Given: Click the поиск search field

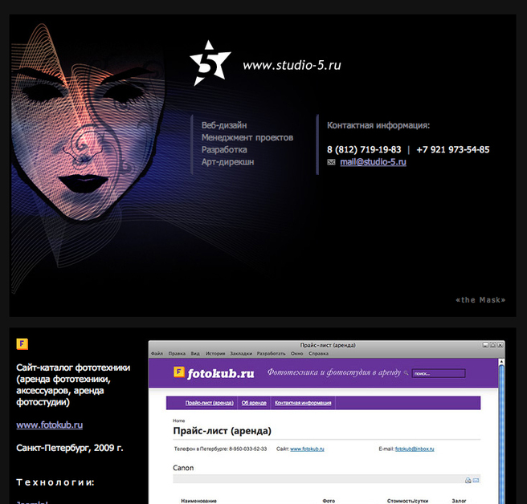Looking at the screenshot, I should coord(439,373).
